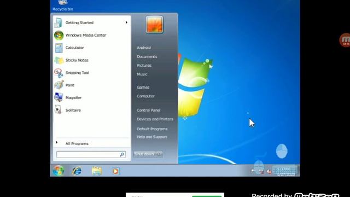Tap the on-screen keyboard overlay icon
Image resolution: width=350 pixels, height=197 pixels.
coord(285,170)
